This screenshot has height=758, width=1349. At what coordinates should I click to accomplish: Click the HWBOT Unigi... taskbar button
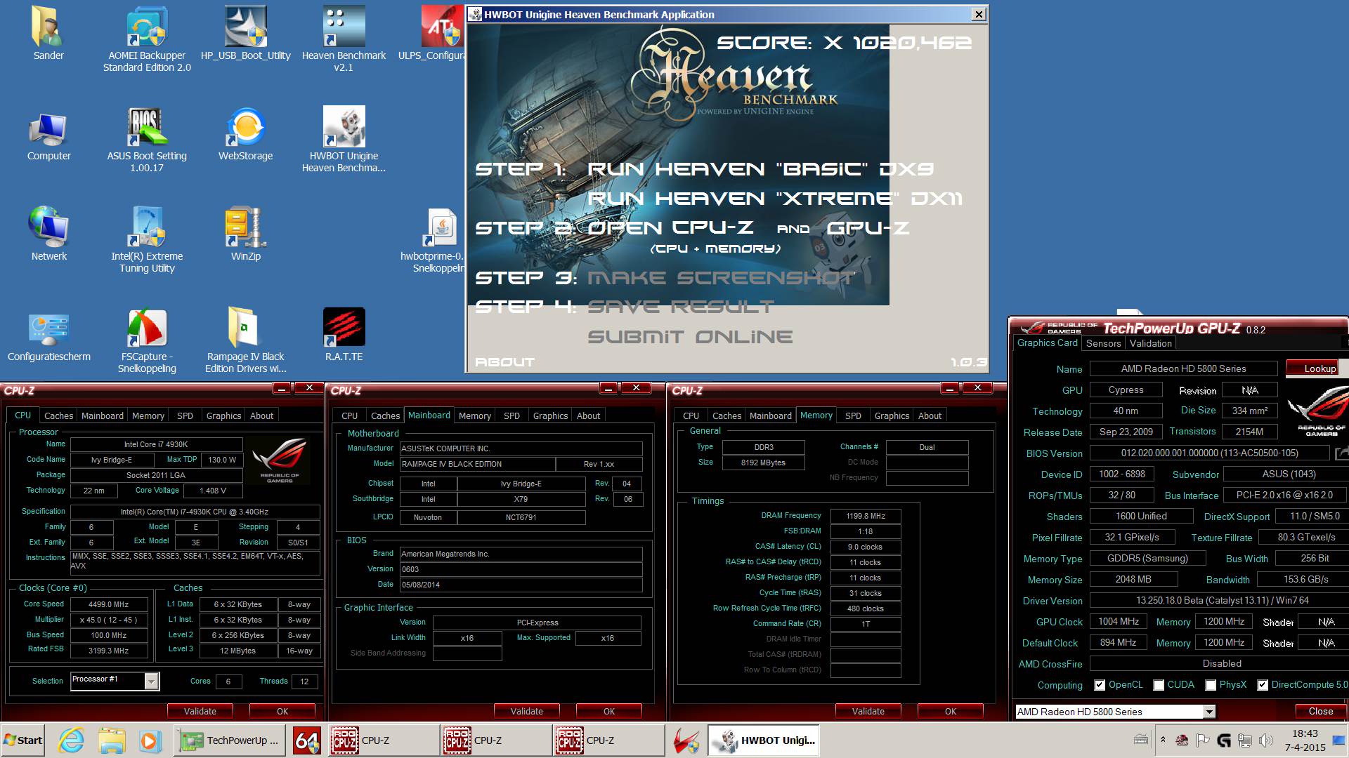(764, 740)
